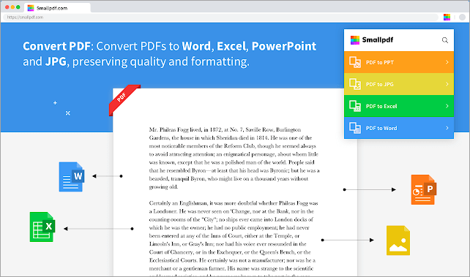Click the orange PowerPoint file icon
Image resolution: width=470 pixels, height=277 pixels.
pos(424,189)
